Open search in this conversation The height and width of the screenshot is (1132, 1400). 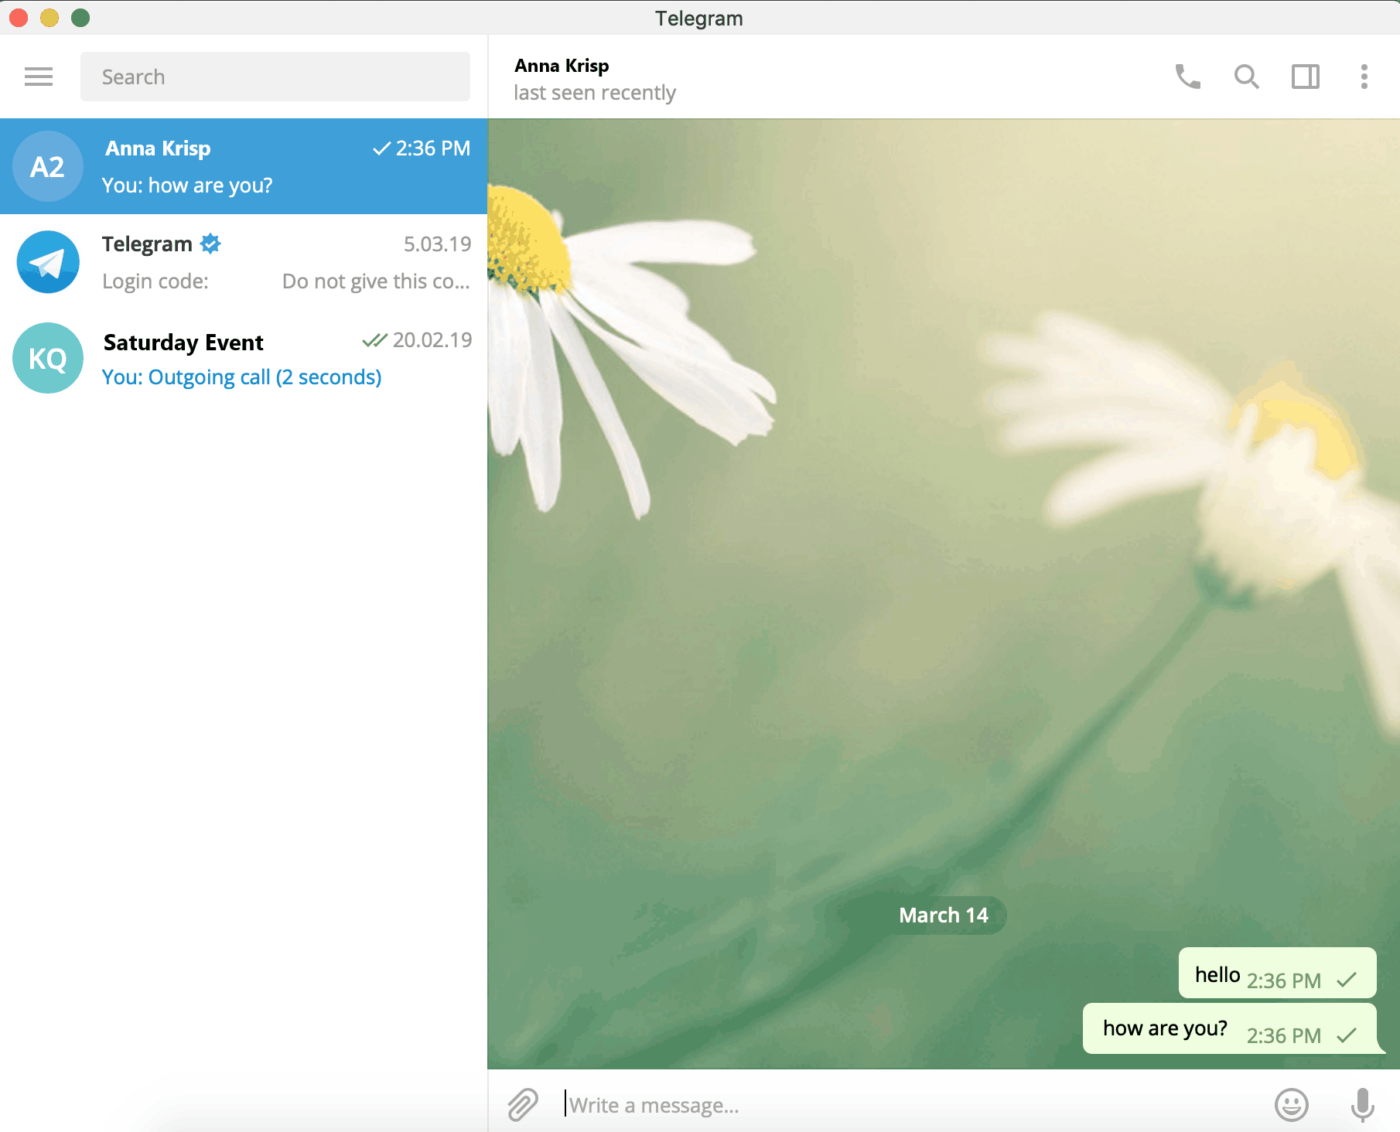click(x=1246, y=77)
